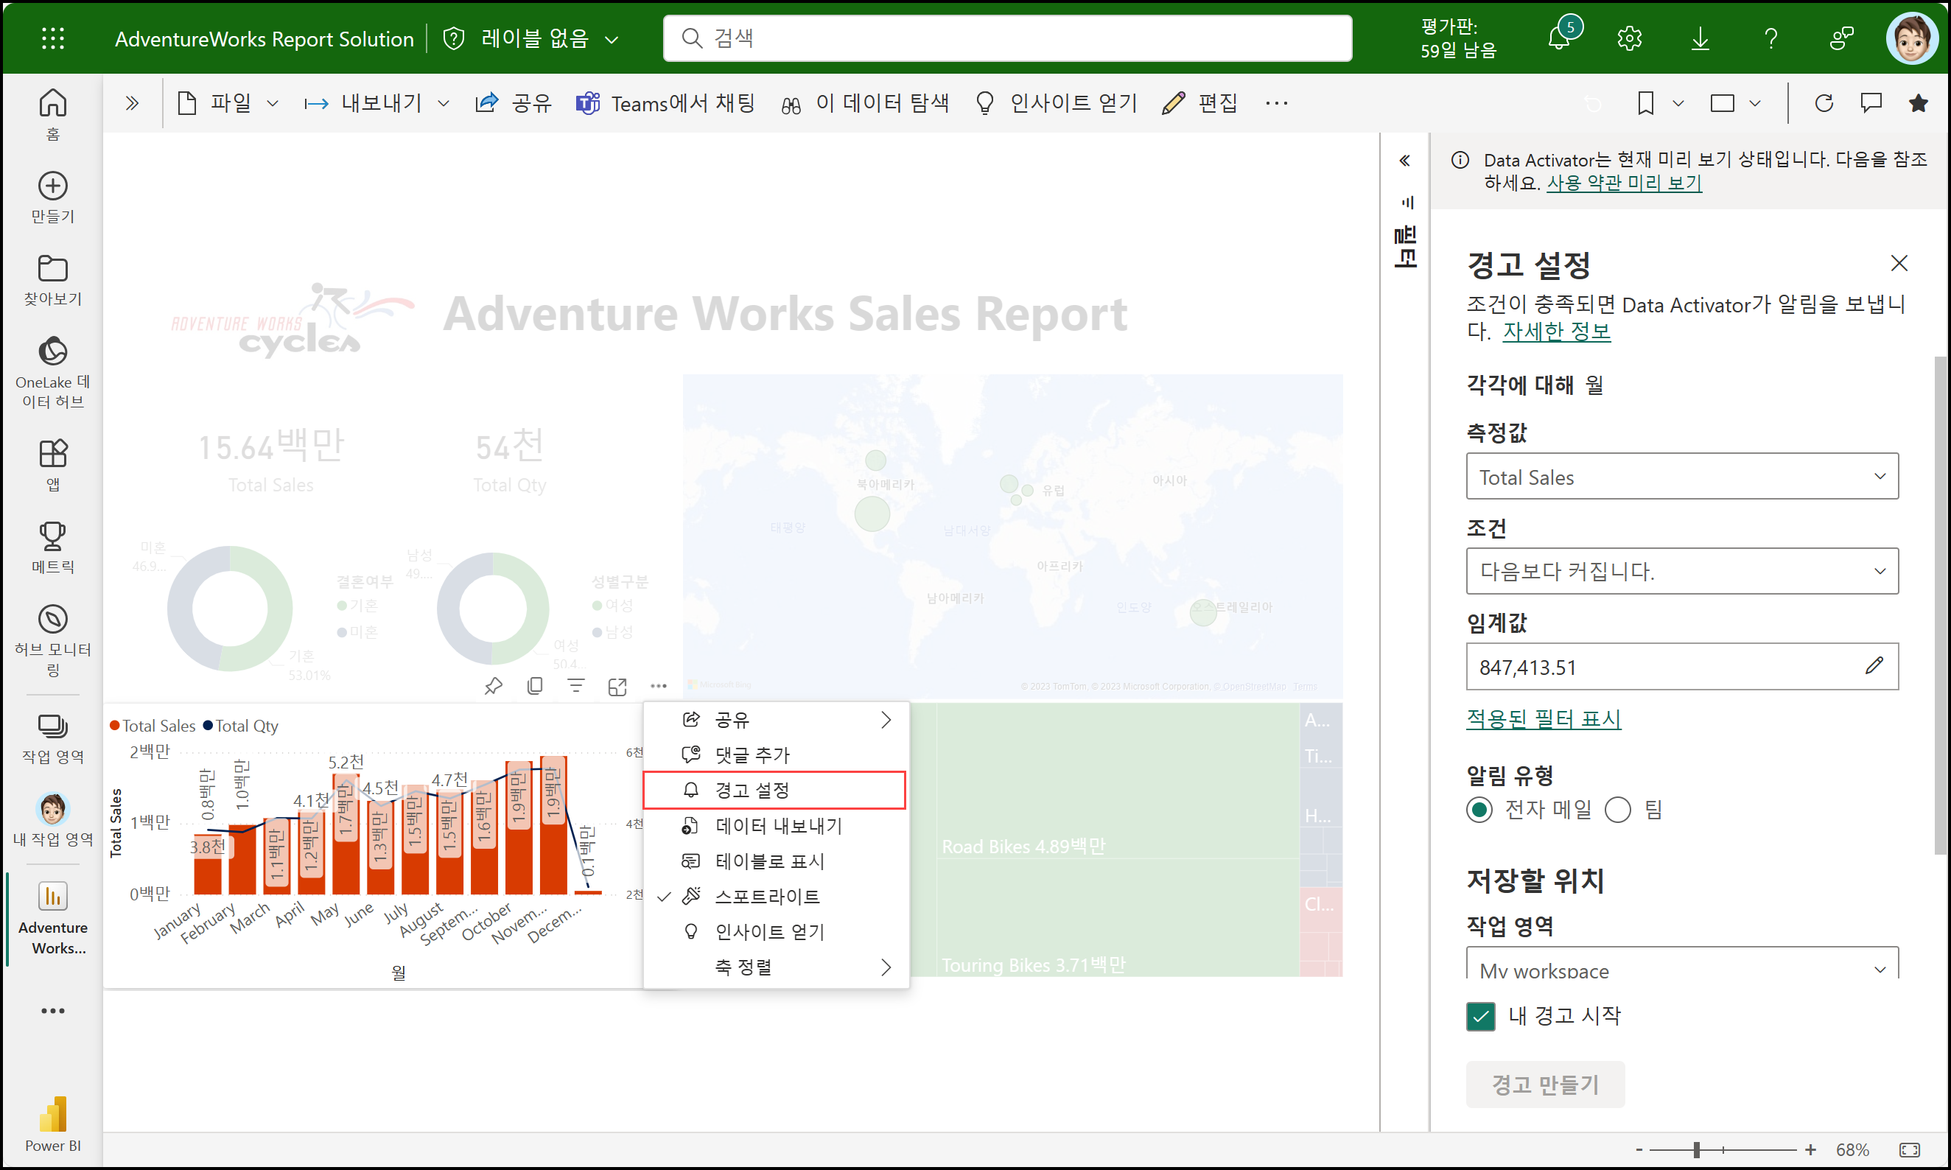Uncheck the 내 경고 시작 checkbox
This screenshot has width=1951, height=1170.
pos(1480,1015)
